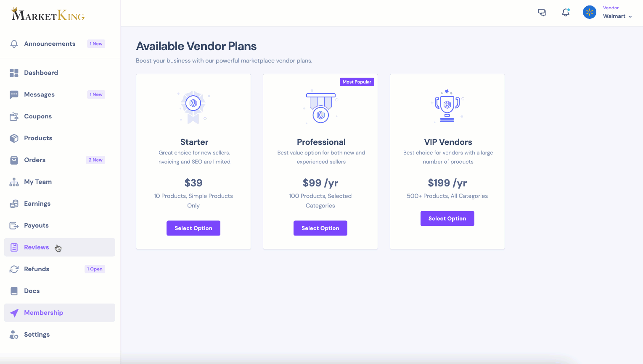Navigate to Refunds in sidebar

[x=37, y=269]
